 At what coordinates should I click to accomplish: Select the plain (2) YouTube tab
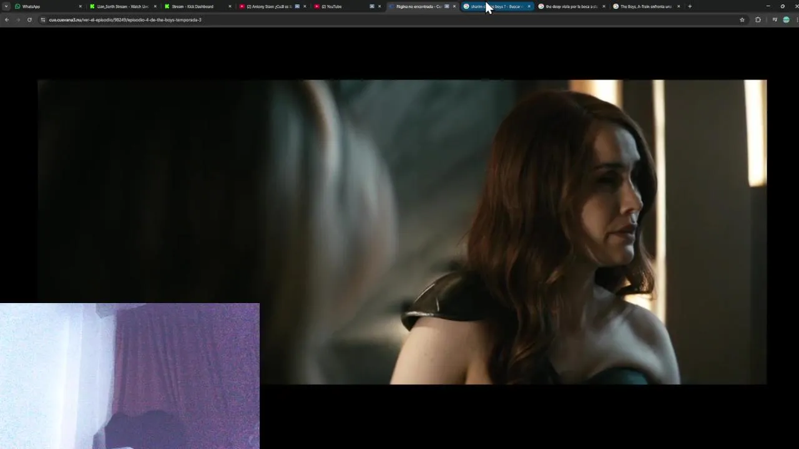(347, 6)
